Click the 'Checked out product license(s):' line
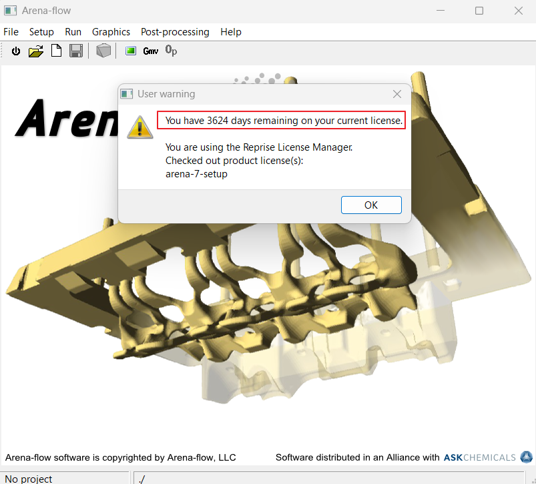 tap(234, 161)
